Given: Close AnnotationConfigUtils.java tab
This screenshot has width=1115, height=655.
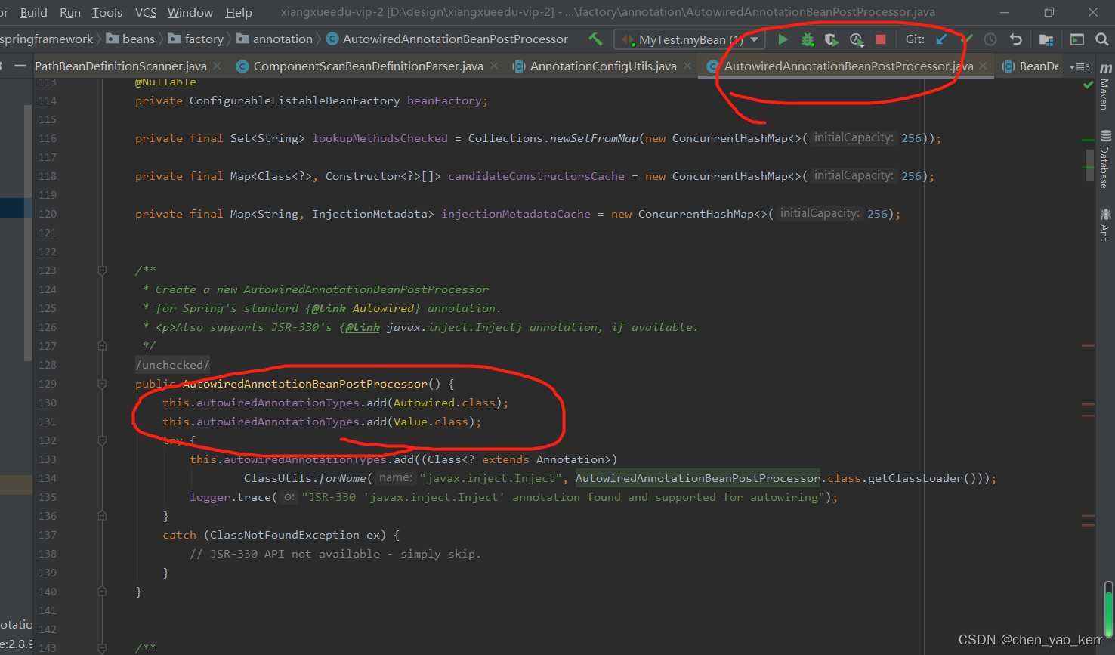Looking at the screenshot, I should pos(687,66).
